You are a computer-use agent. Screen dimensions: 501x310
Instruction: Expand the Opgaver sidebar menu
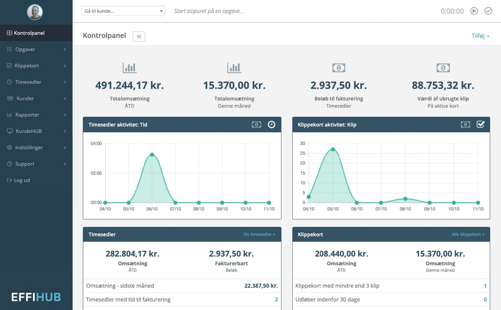[36, 49]
